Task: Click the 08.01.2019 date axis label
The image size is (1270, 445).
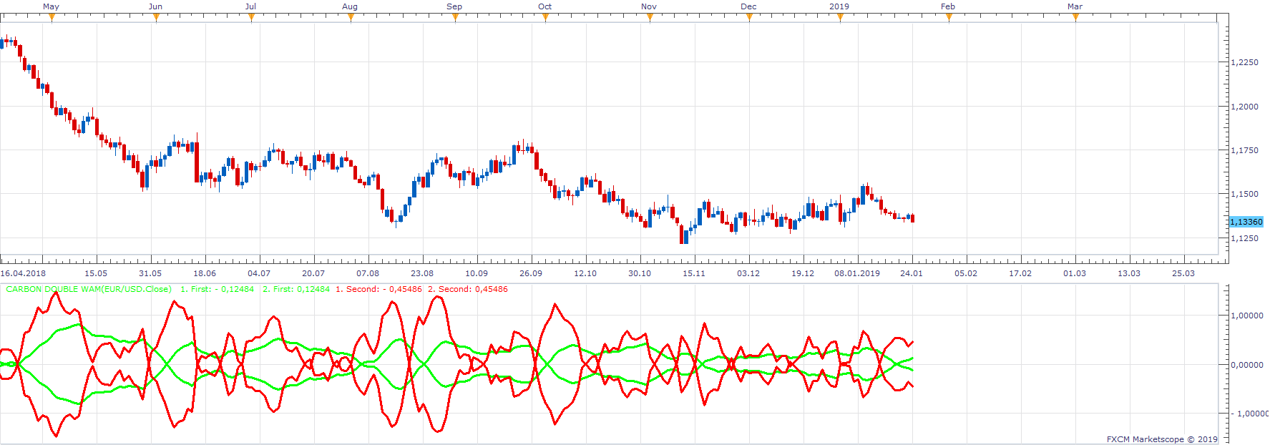Action: [857, 273]
